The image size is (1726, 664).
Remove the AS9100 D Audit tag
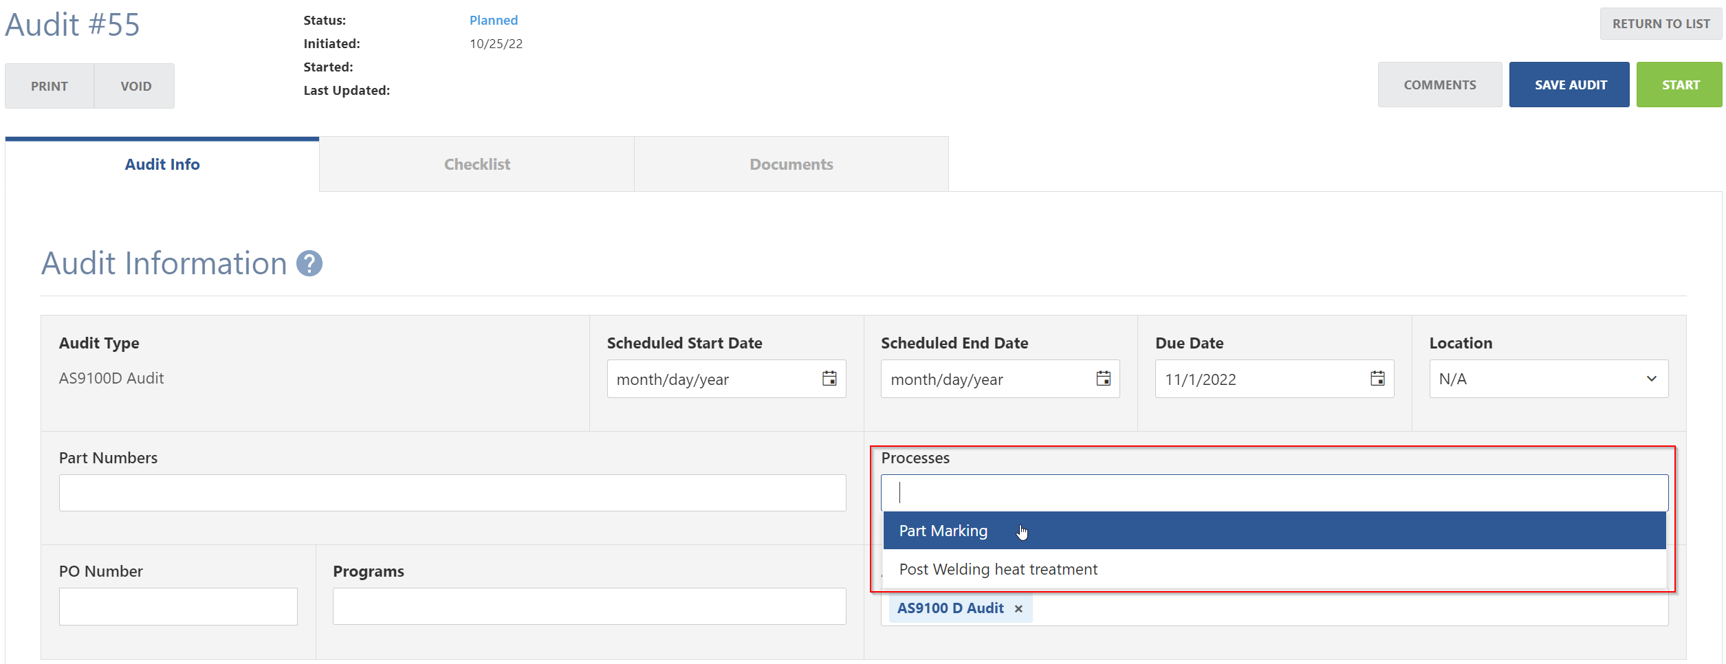coord(1018,609)
